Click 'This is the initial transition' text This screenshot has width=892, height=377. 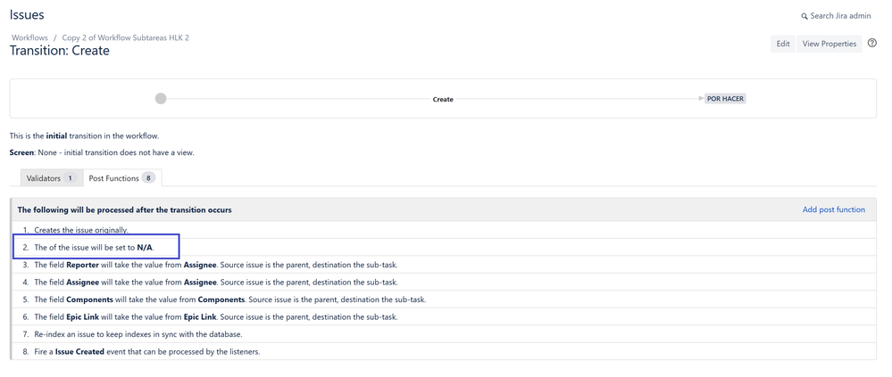(84, 136)
